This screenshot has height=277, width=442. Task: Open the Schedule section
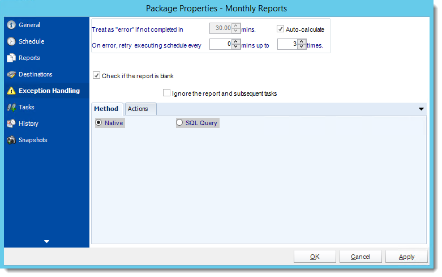click(x=46, y=41)
